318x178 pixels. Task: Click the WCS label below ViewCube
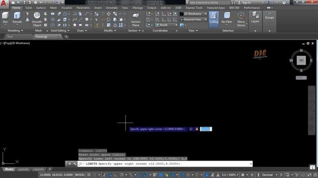pyautogui.click(x=301, y=78)
